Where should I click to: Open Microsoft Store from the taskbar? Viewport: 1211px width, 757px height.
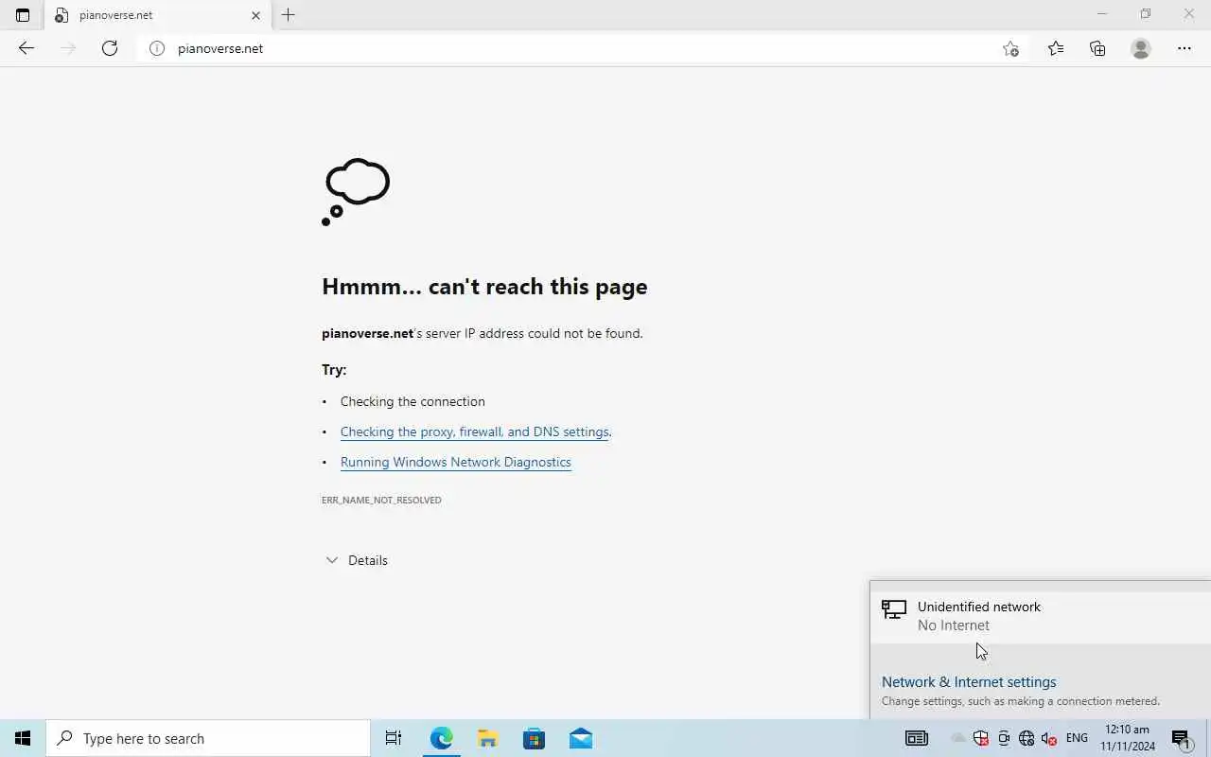click(534, 738)
